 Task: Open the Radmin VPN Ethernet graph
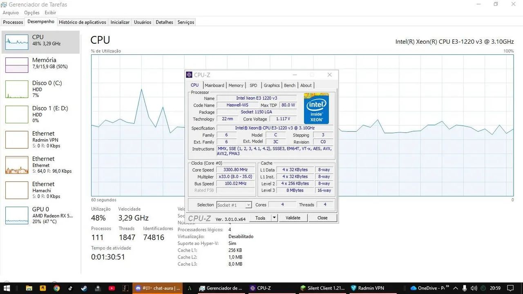click(x=40, y=140)
